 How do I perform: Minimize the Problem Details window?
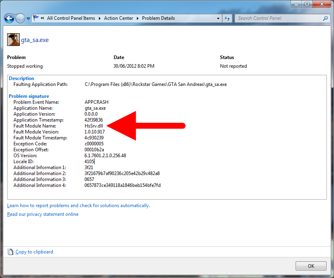[x=296, y=4]
